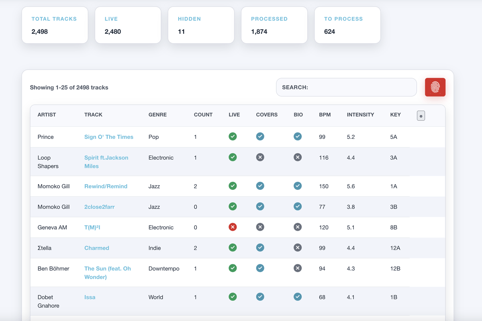Focus the Search input field
The image size is (482, 321).
[x=346, y=87]
